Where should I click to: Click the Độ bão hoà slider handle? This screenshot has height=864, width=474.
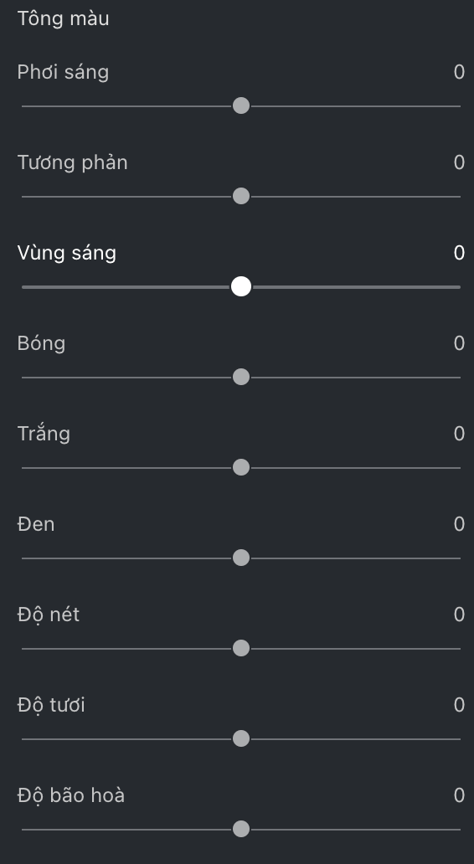(x=241, y=829)
